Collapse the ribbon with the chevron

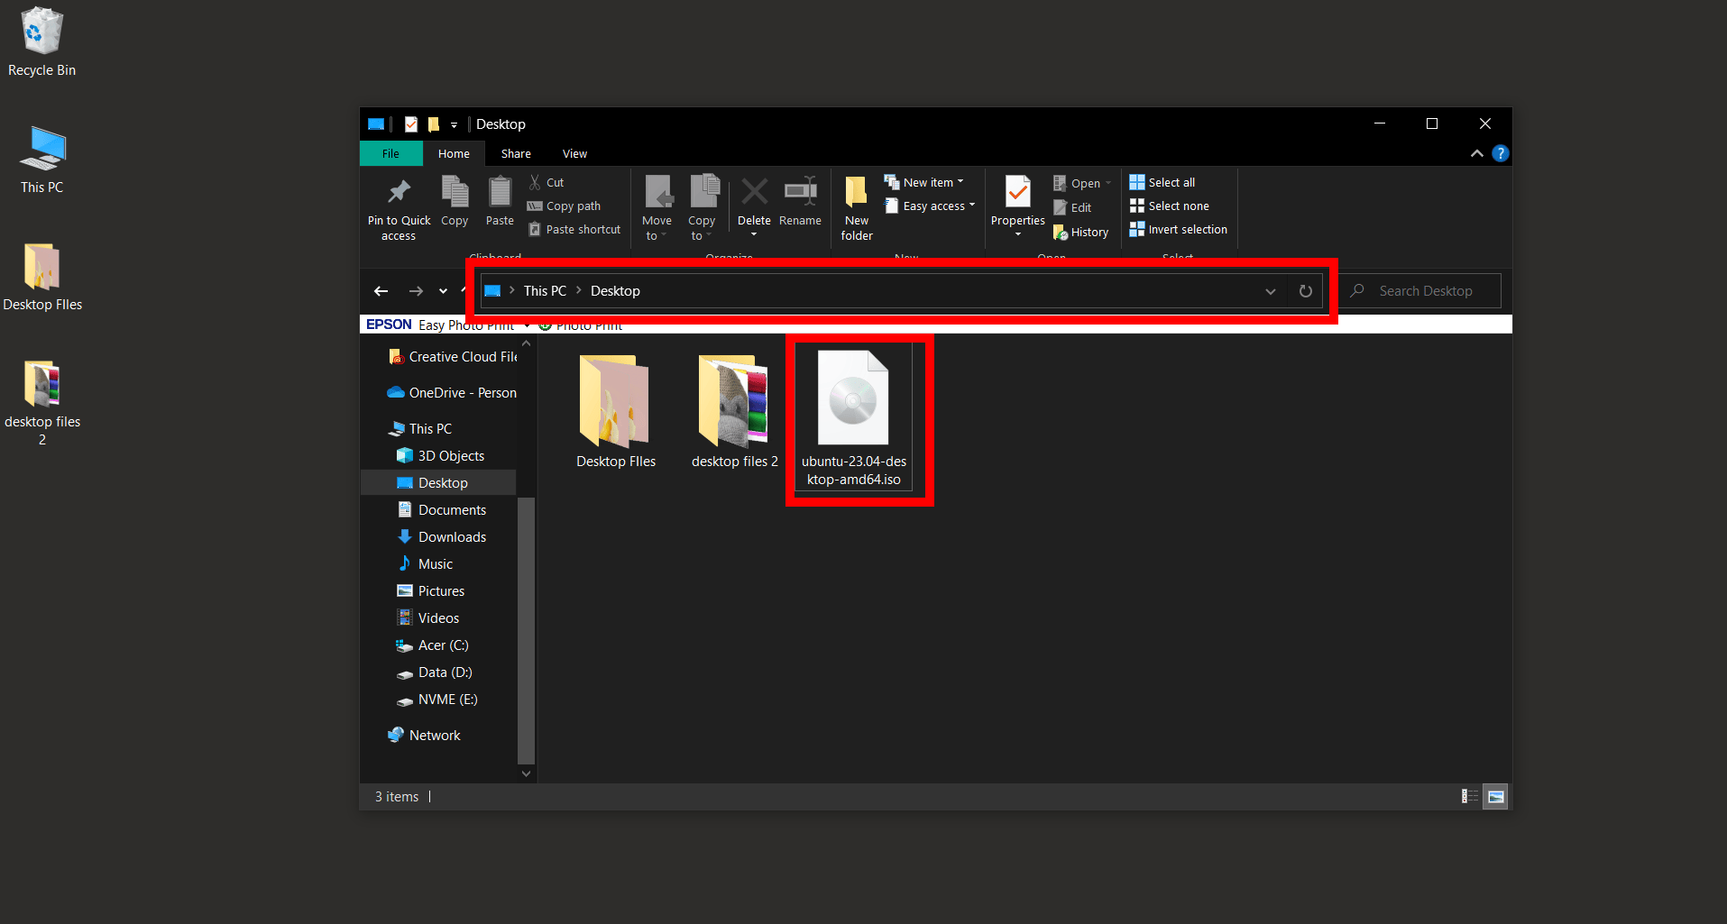(1476, 153)
